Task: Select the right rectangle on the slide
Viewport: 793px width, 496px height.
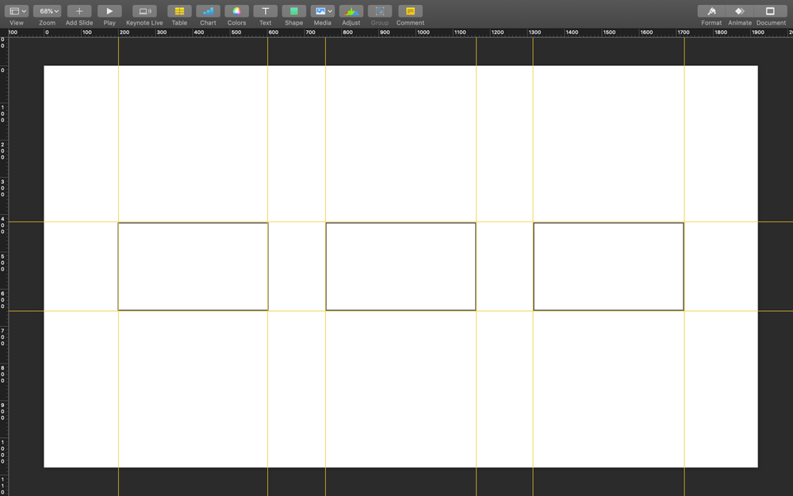Action: click(608, 266)
